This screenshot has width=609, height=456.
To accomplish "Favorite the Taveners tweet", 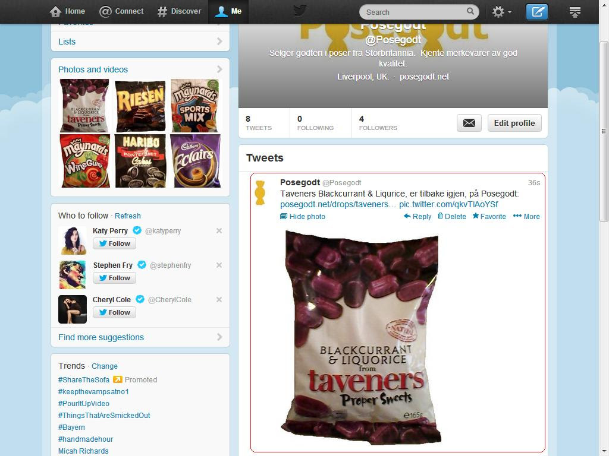I will coord(489,216).
